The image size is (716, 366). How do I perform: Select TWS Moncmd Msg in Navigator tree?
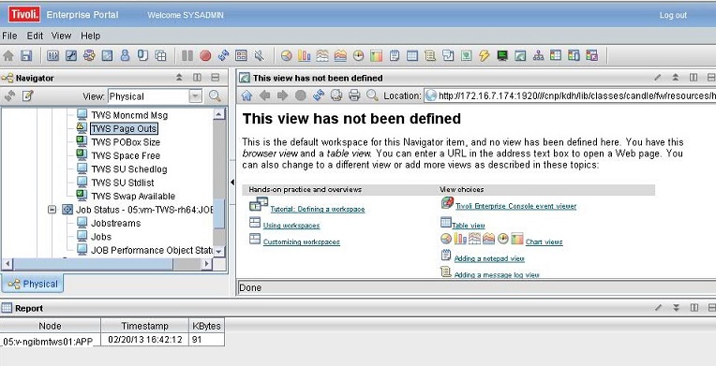[x=129, y=115]
